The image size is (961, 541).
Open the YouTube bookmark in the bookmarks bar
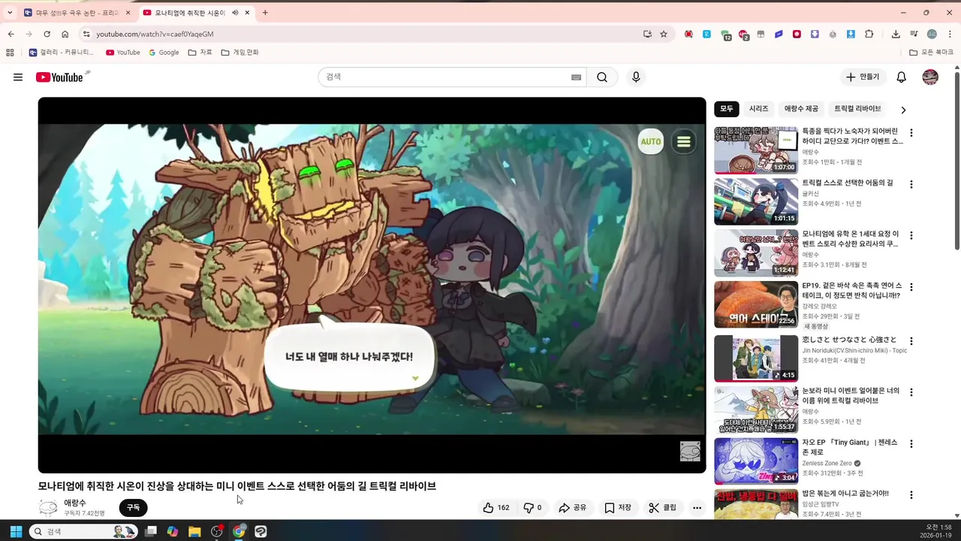123,53
